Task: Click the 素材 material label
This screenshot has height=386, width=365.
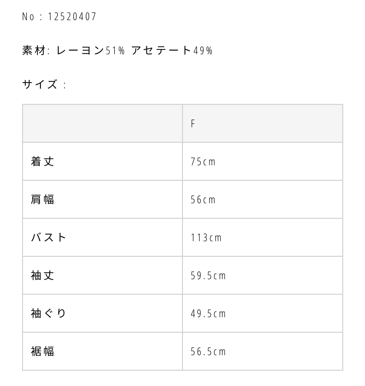Action: tap(33, 51)
